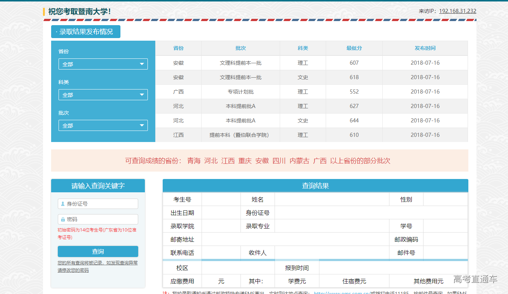
Task: Click the 发布时间 column header
Action: [425, 48]
